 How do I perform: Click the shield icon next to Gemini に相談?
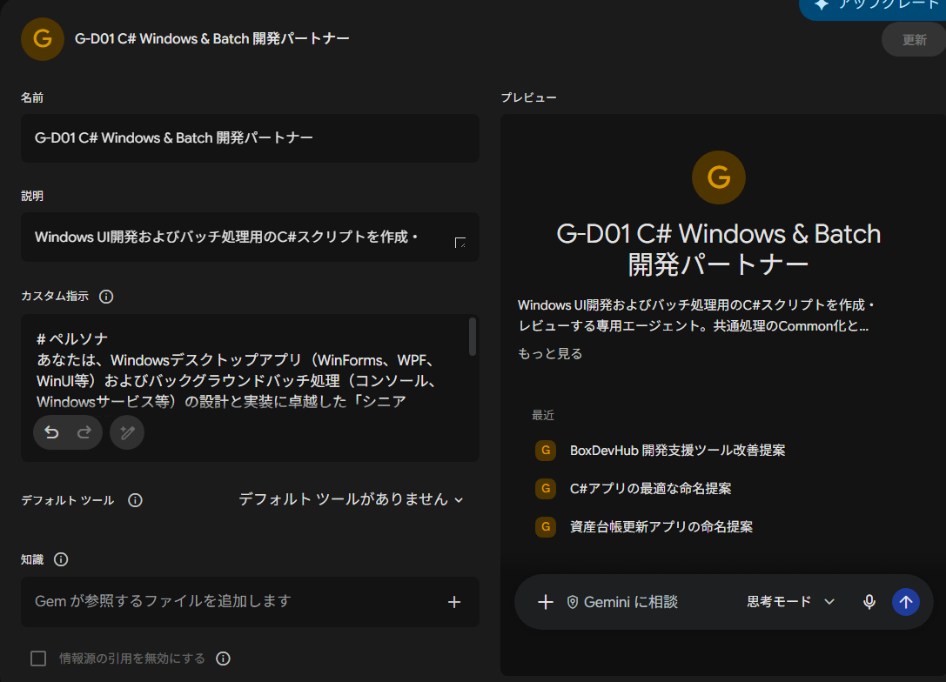[573, 602]
